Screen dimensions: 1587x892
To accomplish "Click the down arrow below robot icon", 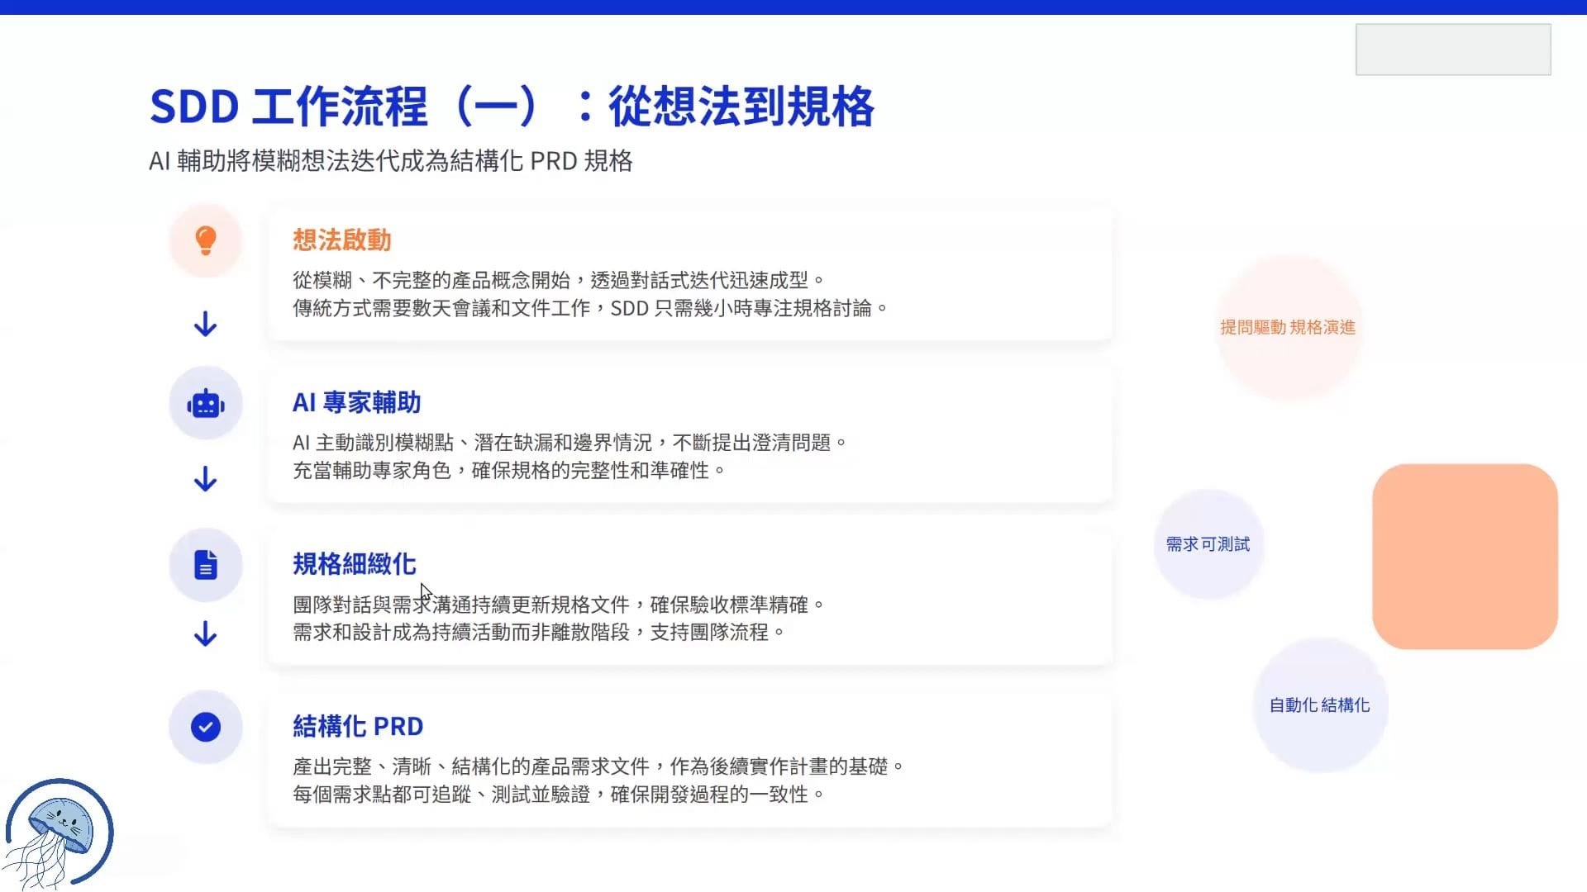I will (x=205, y=479).
